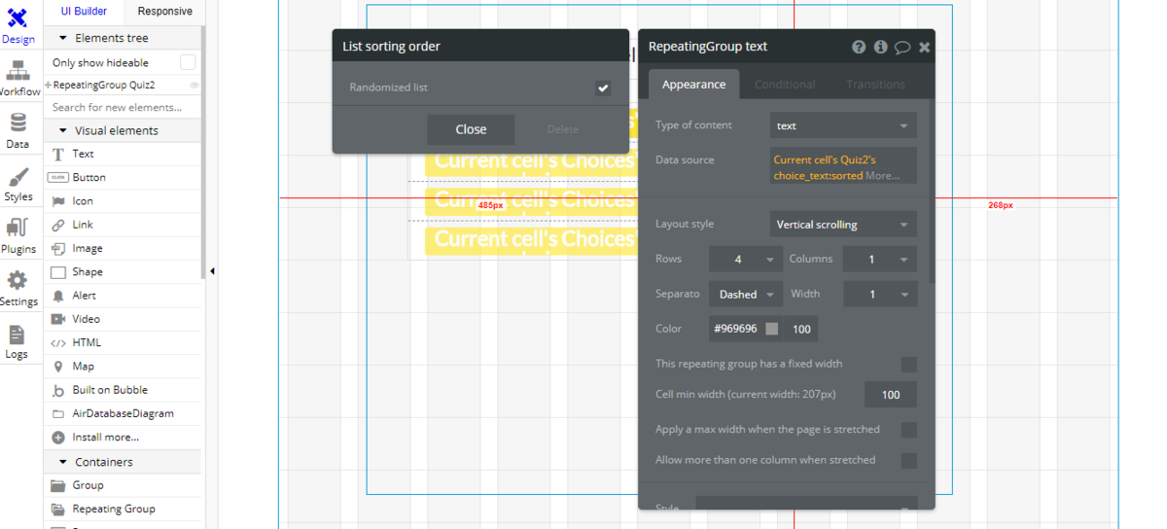Collapse the Elements tree section

(63, 38)
